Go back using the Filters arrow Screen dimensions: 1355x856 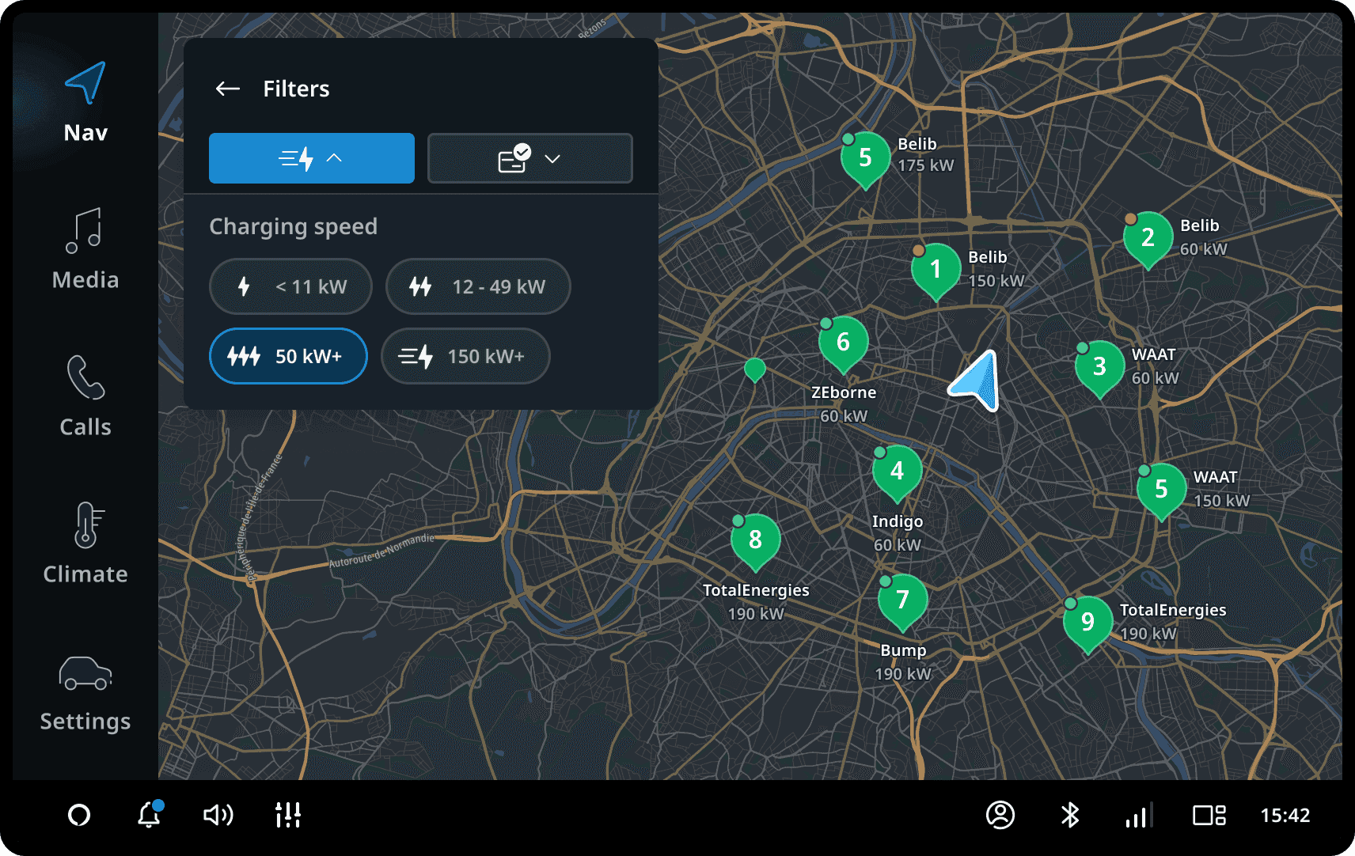[228, 89]
